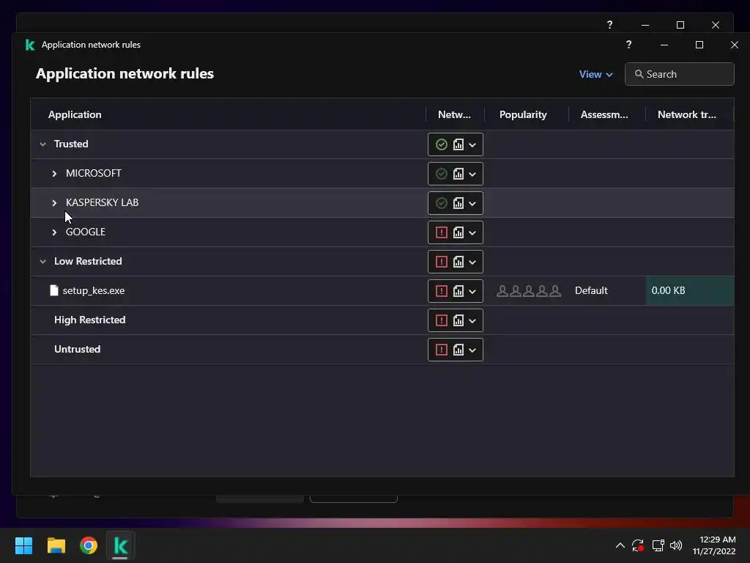Click the Default assessment cell
750x563 pixels.
(x=591, y=290)
